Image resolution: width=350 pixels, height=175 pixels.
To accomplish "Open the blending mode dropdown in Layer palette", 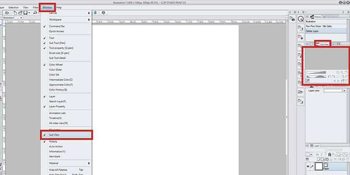I will click(316, 150).
